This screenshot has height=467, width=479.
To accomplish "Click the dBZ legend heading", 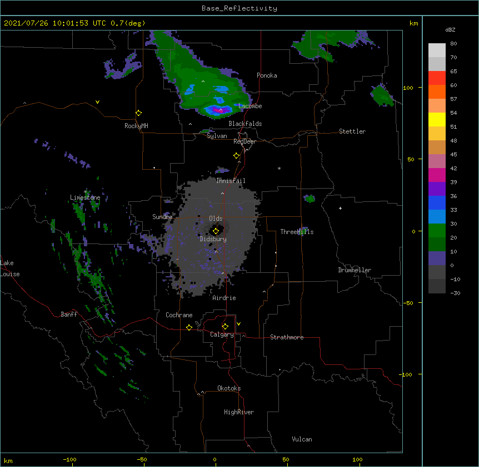I will pyautogui.click(x=450, y=29).
